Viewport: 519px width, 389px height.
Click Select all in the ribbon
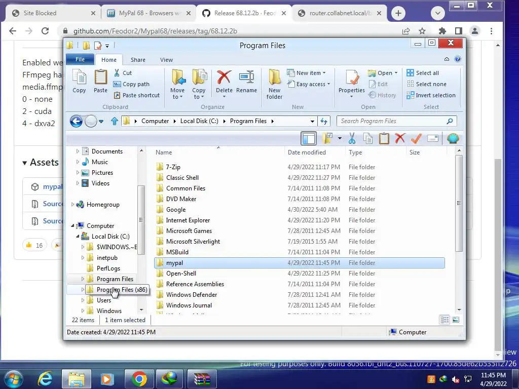pyautogui.click(x=423, y=73)
